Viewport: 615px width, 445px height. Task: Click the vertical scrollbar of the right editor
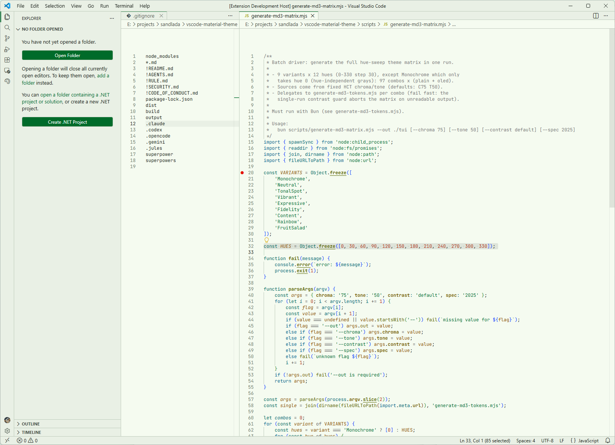coord(612,118)
